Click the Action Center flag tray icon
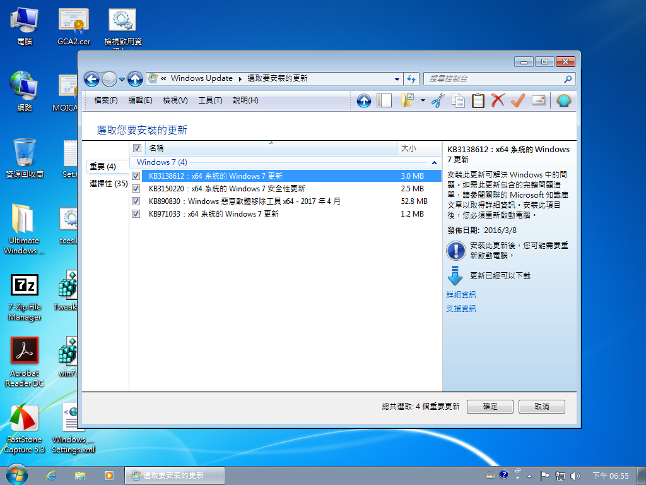Viewport: 646px width, 485px height. (x=544, y=476)
